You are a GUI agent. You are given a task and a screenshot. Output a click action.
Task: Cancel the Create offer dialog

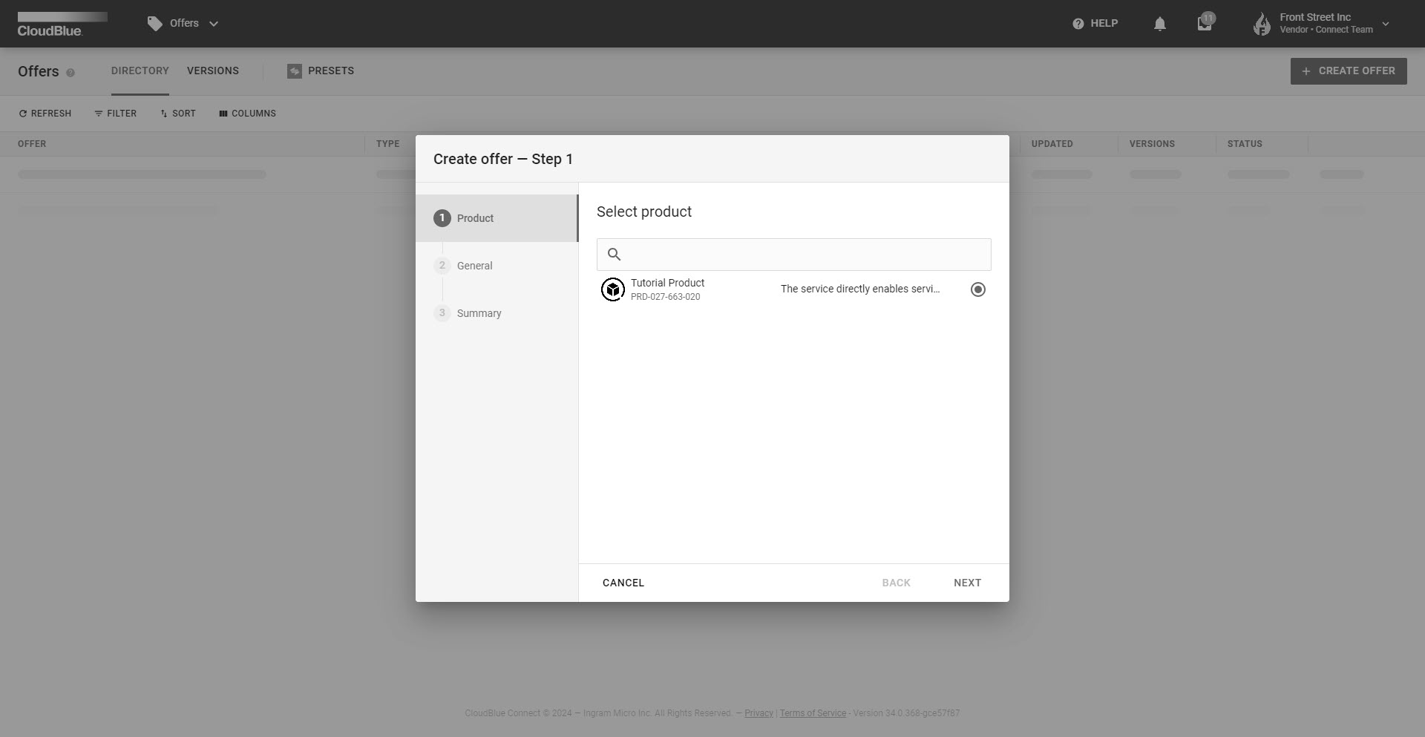point(623,583)
